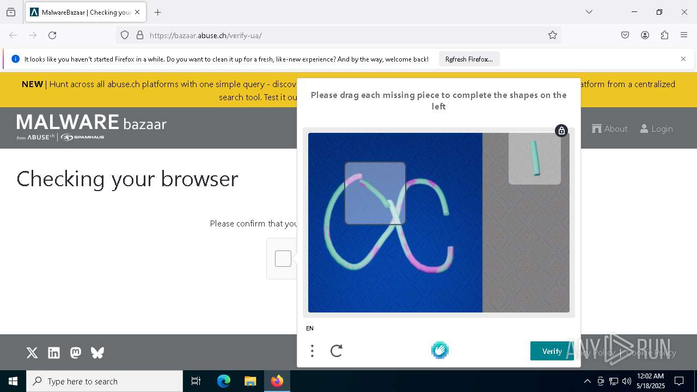Screen dimensions: 697x392
Task: Click the highlighted drop zone on shape
Action: point(375,193)
